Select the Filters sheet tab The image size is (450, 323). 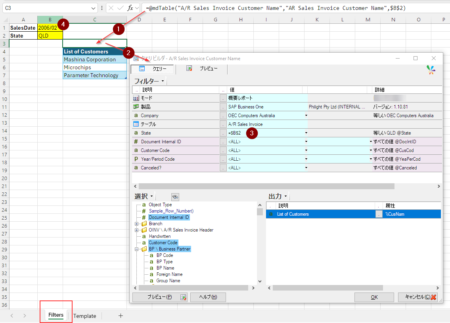click(56, 315)
